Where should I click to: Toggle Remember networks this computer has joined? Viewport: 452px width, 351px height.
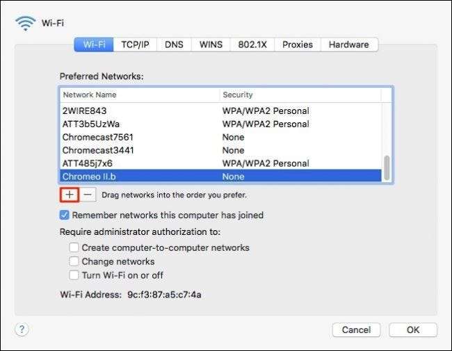(65, 215)
